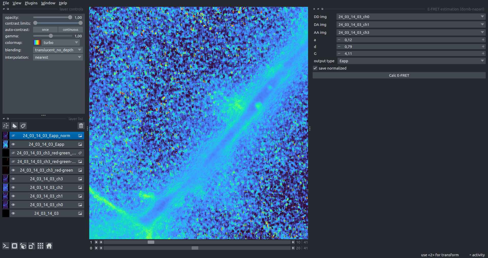488x258 pixels.
Task: Open the colormap turbo dropdown
Action: click(x=61, y=43)
